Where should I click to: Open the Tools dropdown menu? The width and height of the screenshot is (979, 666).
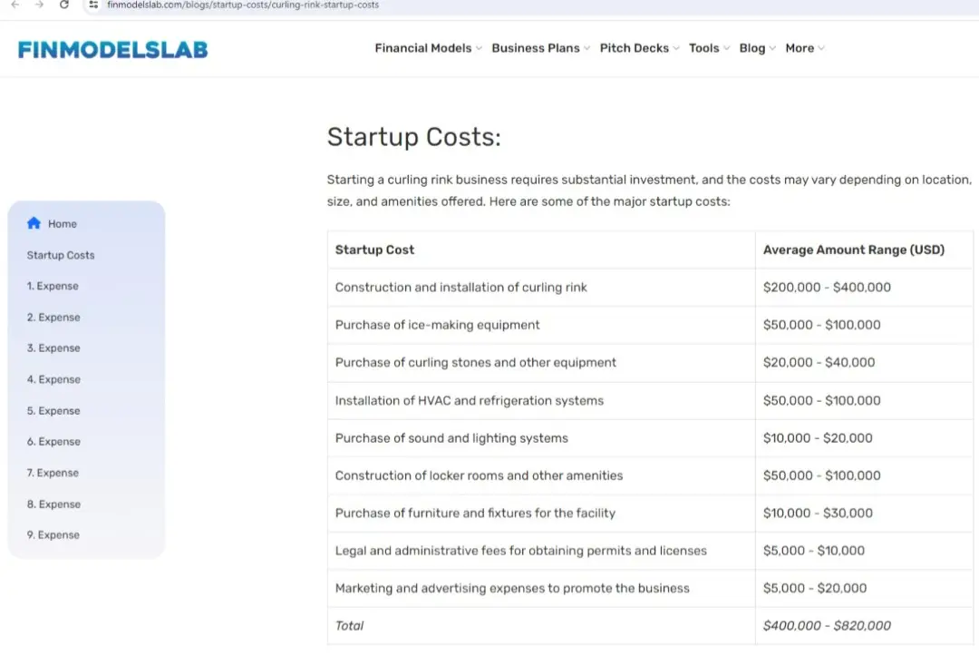(x=709, y=48)
